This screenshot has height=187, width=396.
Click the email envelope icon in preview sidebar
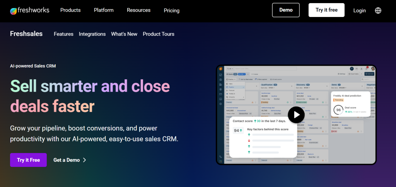[221, 94]
